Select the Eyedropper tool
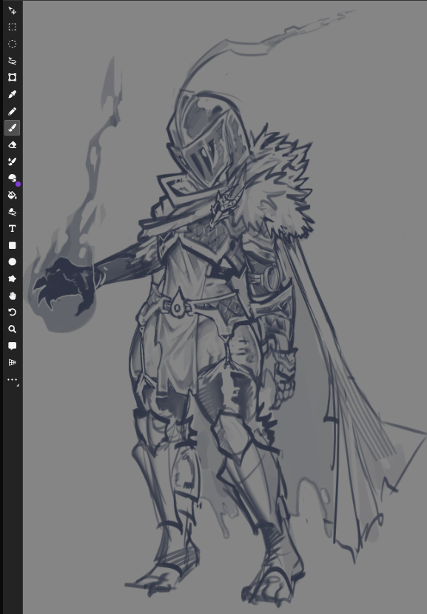 pyautogui.click(x=12, y=94)
